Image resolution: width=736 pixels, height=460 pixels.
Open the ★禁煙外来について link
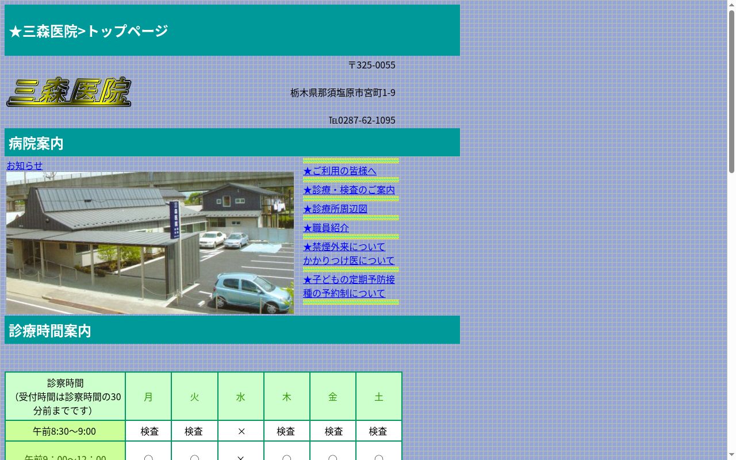click(344, 247)
